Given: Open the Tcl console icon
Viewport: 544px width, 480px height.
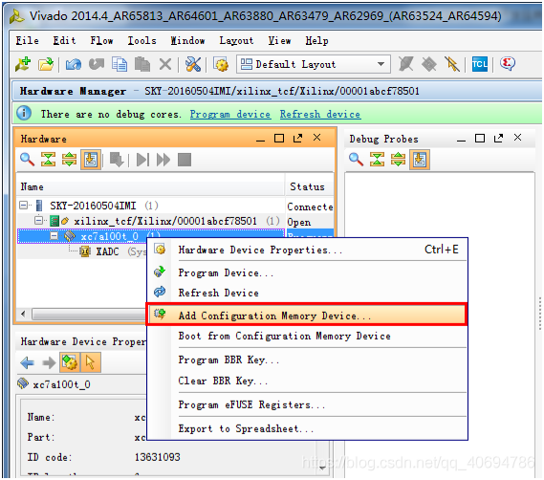Looking at the screenshot, I should 480,64.
